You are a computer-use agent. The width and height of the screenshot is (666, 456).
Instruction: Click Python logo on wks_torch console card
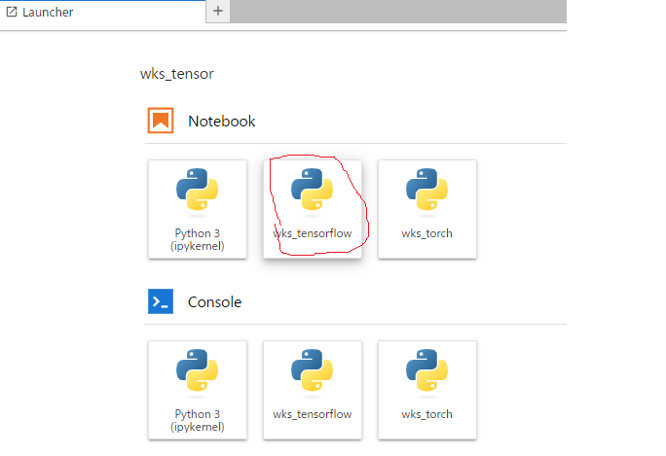coord(426,369)
